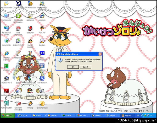Click OK in RBO Installation Check

[x=73, y=67]
